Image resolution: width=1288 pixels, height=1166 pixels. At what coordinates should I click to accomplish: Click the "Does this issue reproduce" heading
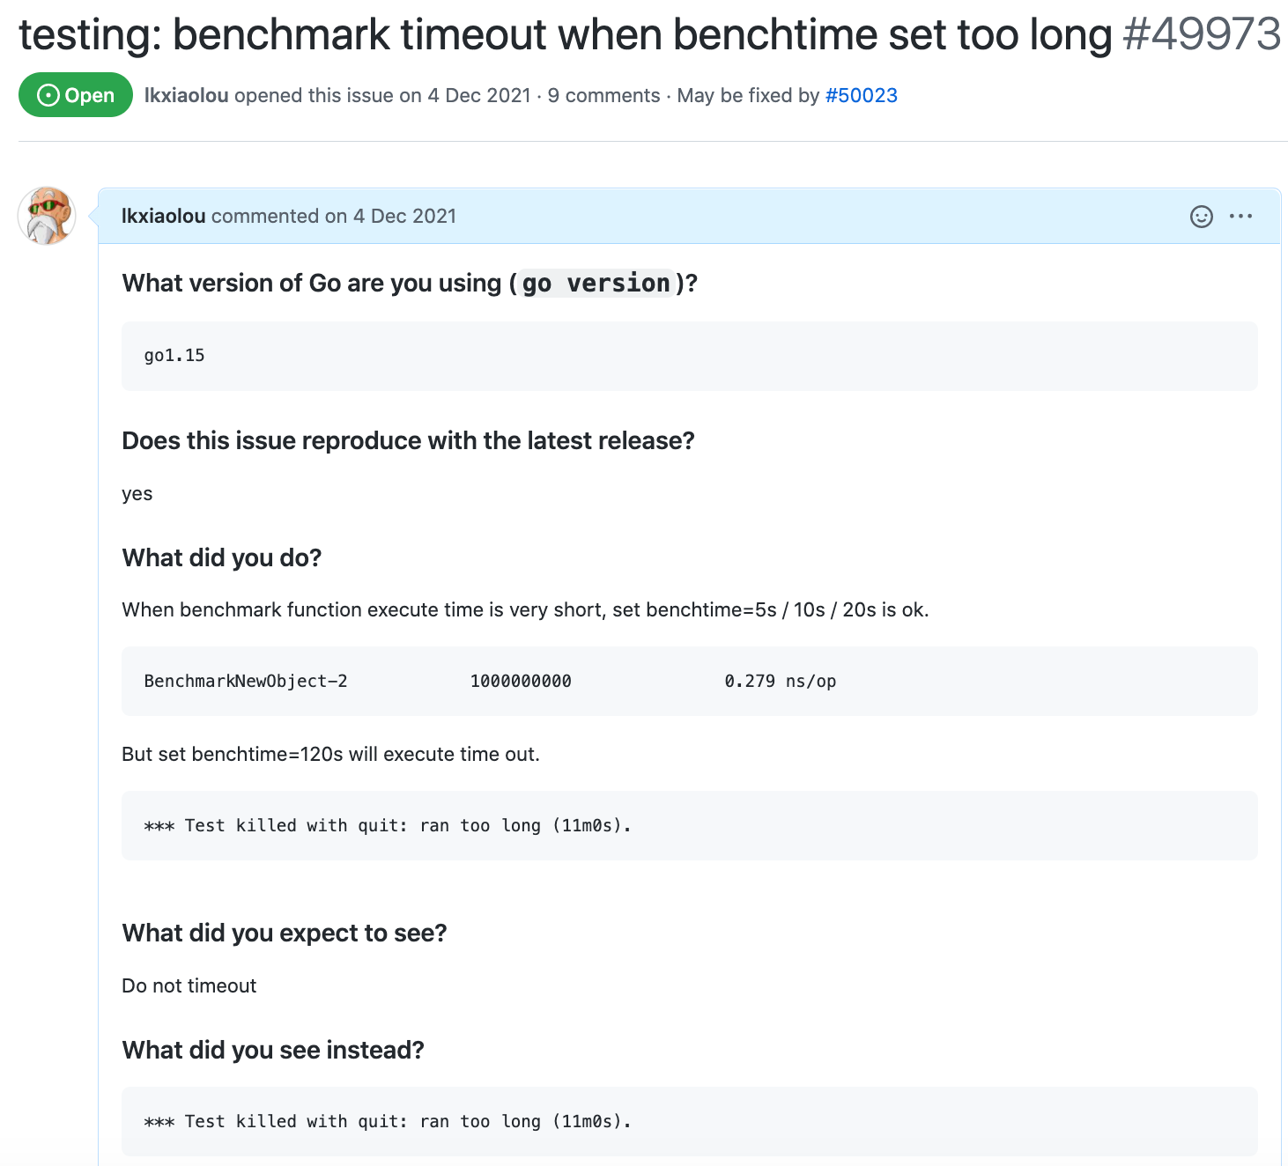tap(408, 440)
